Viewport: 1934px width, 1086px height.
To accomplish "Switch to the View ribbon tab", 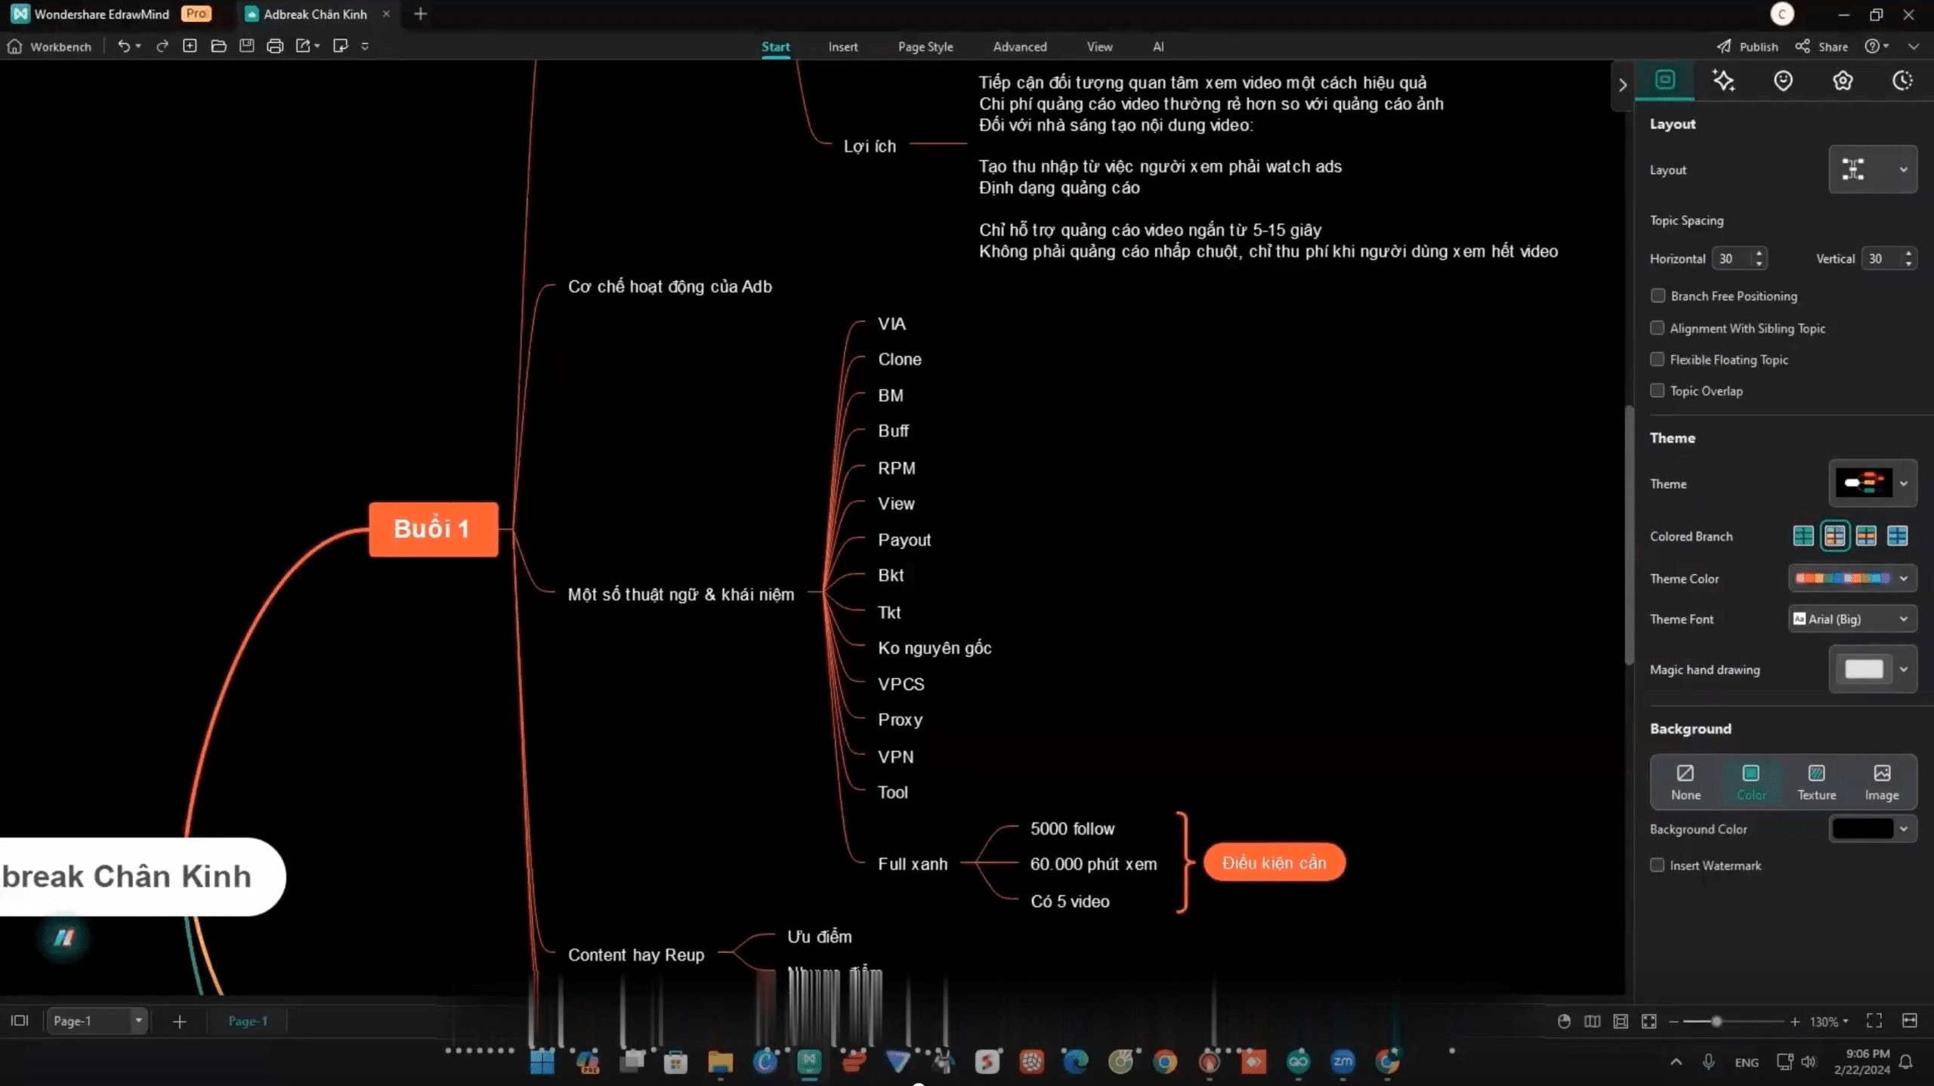I will (x=1099, y=47).
